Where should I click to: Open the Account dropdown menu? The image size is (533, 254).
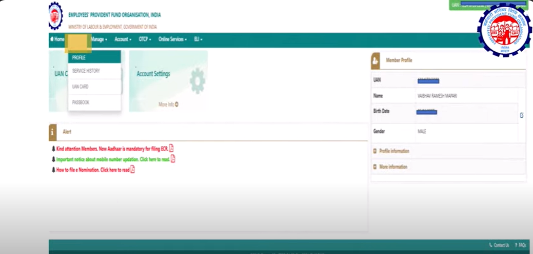(123, 39)
